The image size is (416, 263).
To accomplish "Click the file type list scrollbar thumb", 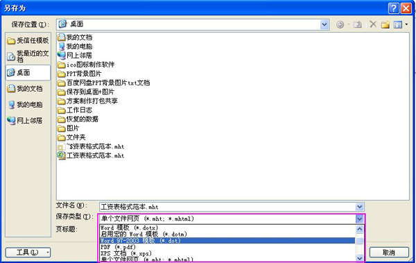I will (359, 240).
